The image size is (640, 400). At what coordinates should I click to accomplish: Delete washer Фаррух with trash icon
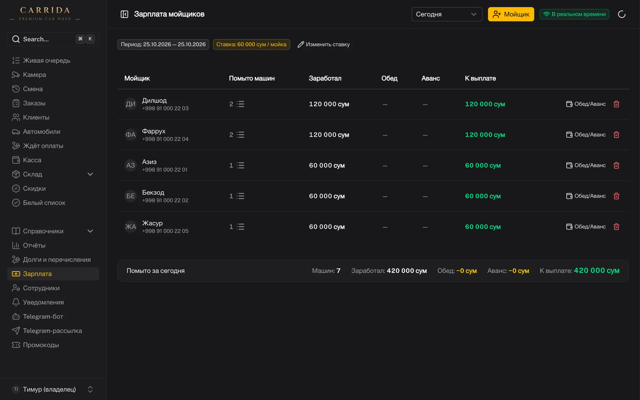(x=616, y=135)
